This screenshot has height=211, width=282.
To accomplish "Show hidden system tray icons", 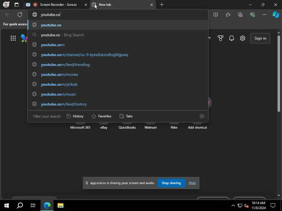I will (233, 206).
